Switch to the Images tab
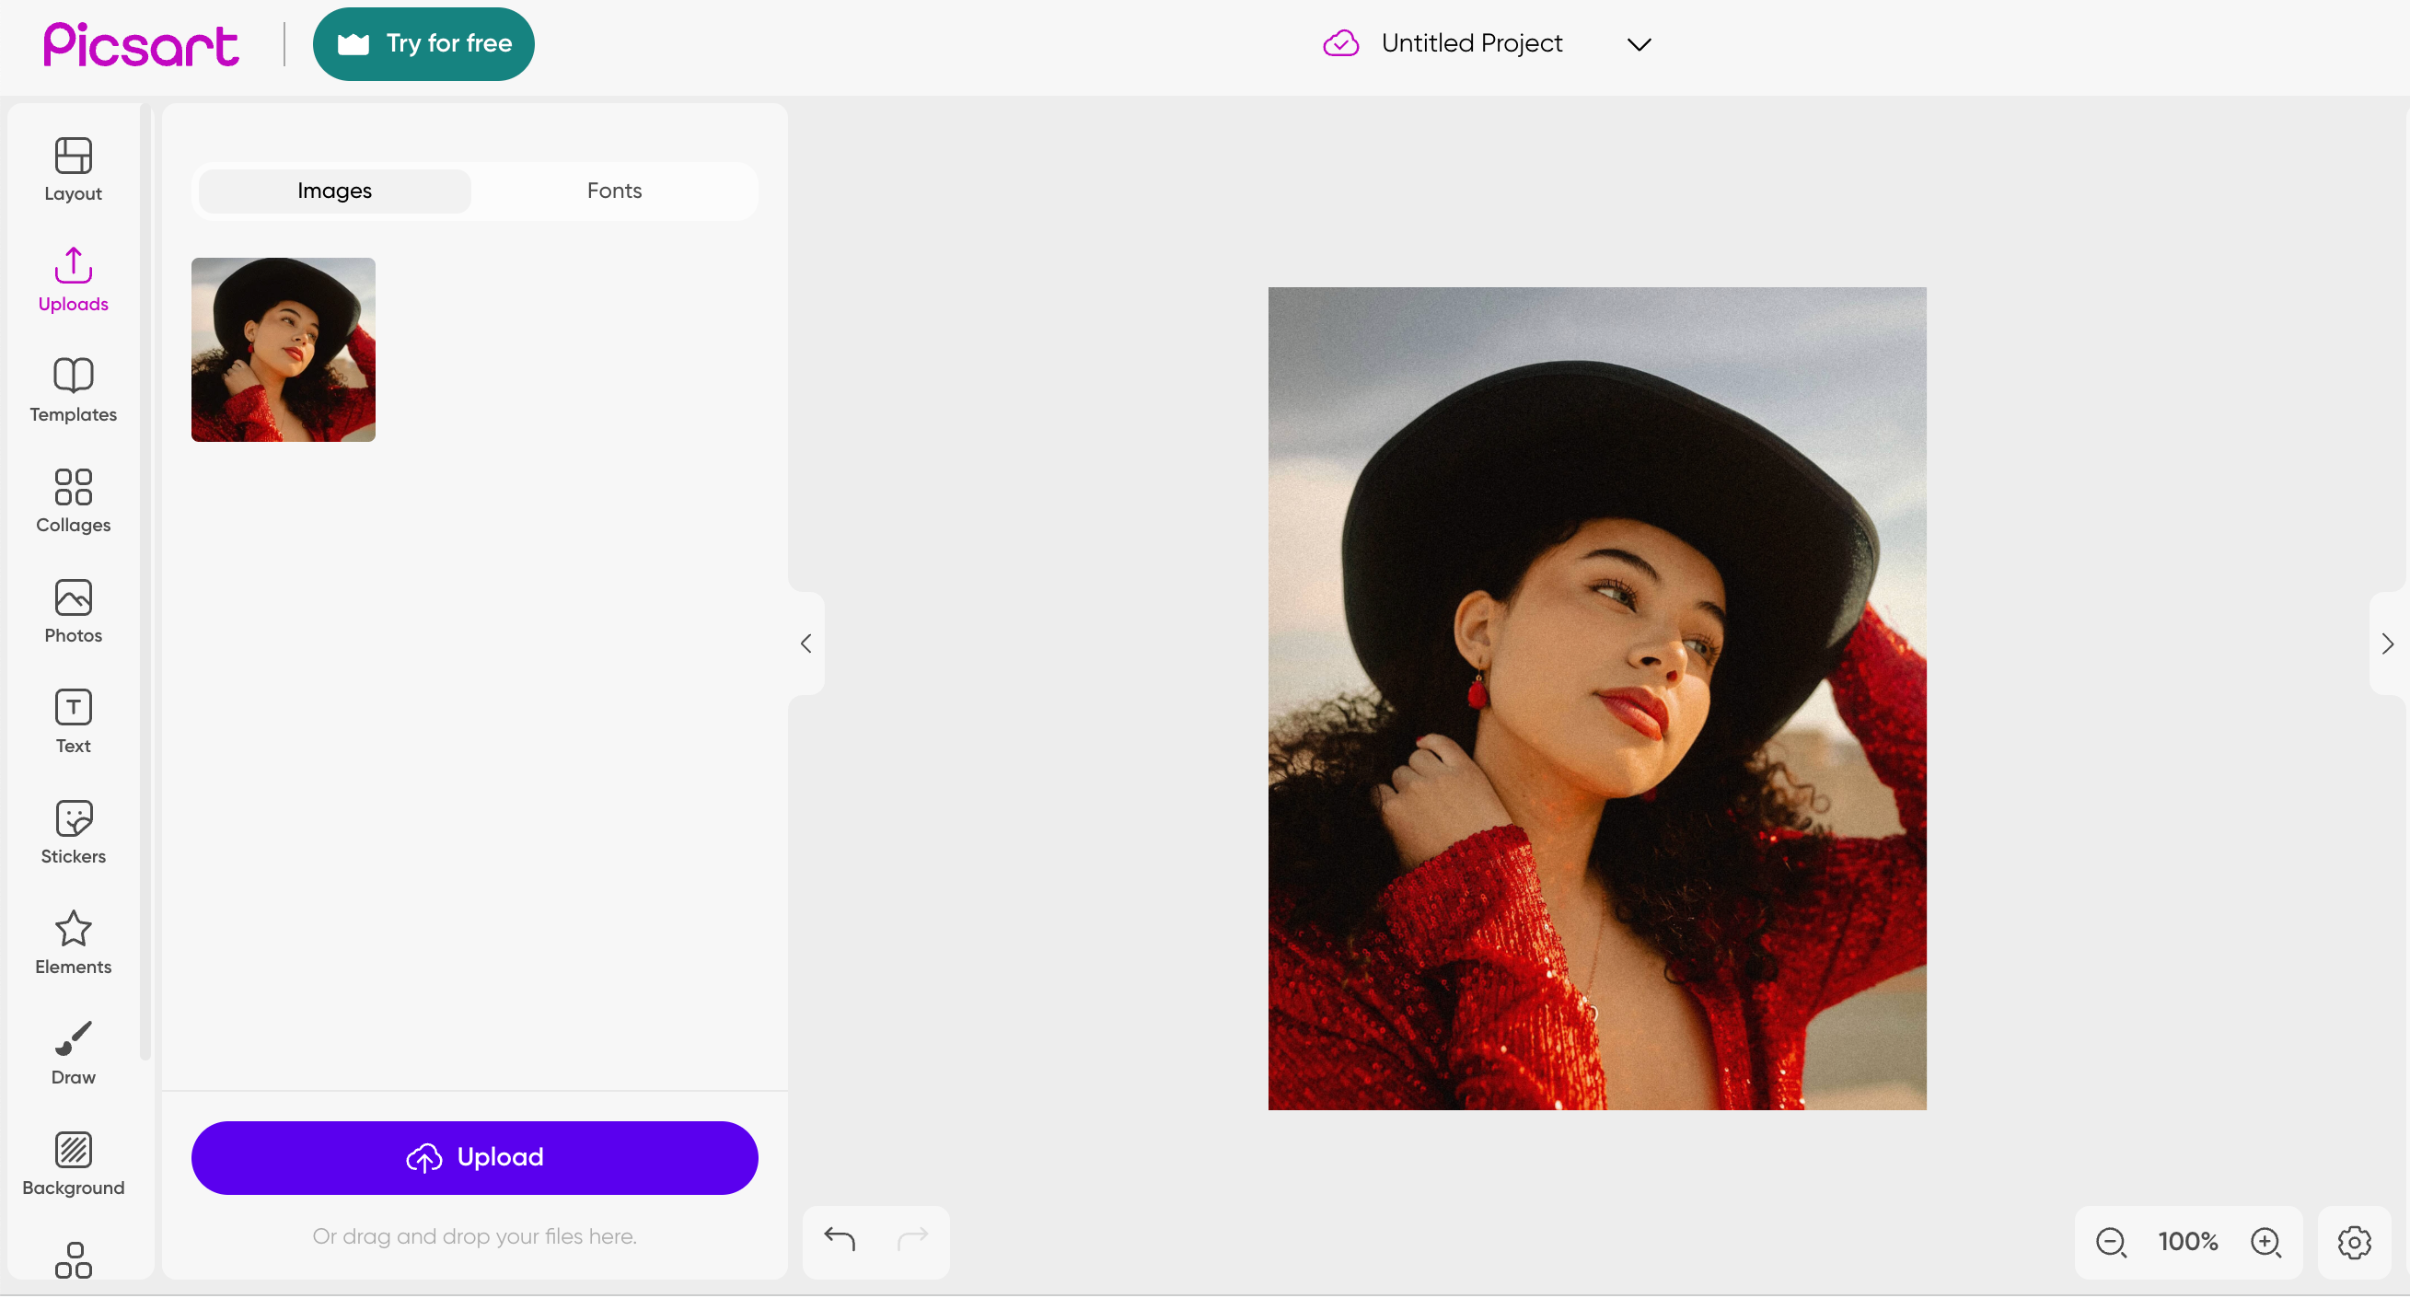The image size is (2410, 1298). (334, 191)
